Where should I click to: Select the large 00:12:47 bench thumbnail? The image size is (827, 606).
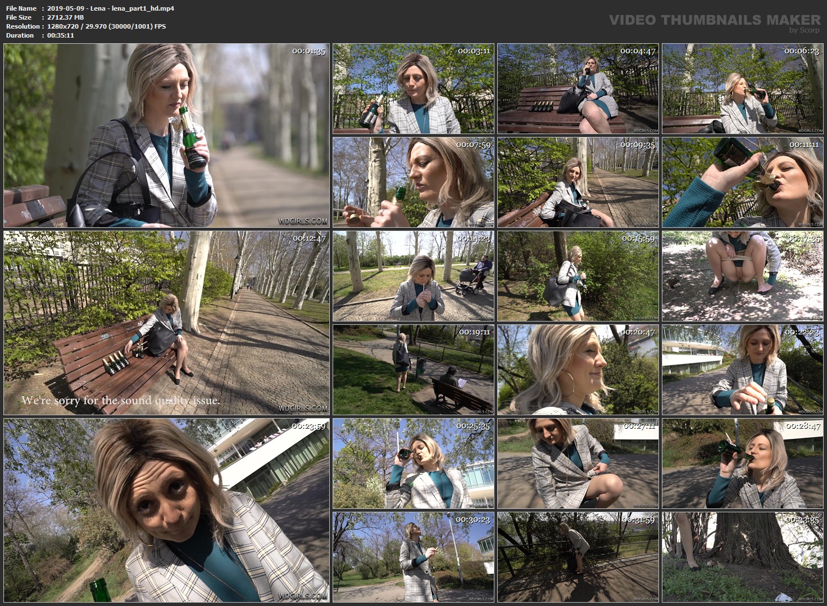[166, 323]
